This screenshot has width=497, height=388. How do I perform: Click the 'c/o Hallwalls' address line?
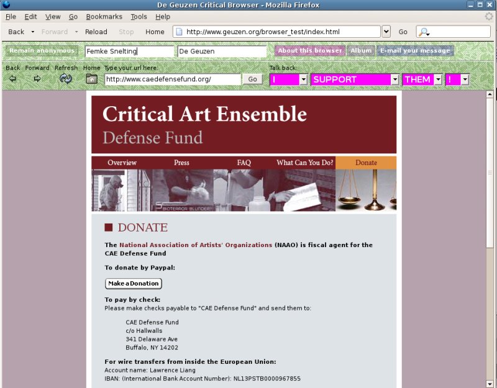click(x=144, y=331)
